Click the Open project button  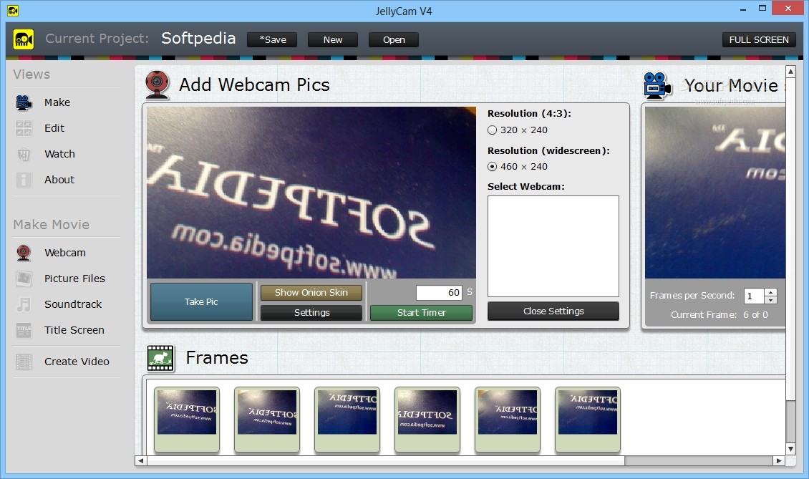click(394, 40)
